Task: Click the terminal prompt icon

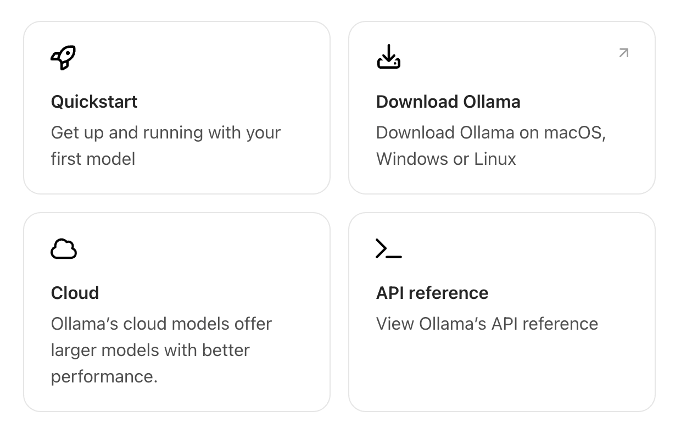Action: [x=388, y=249]
